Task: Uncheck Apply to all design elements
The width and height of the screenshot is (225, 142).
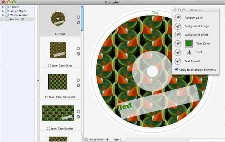Action: coord(176,70)
